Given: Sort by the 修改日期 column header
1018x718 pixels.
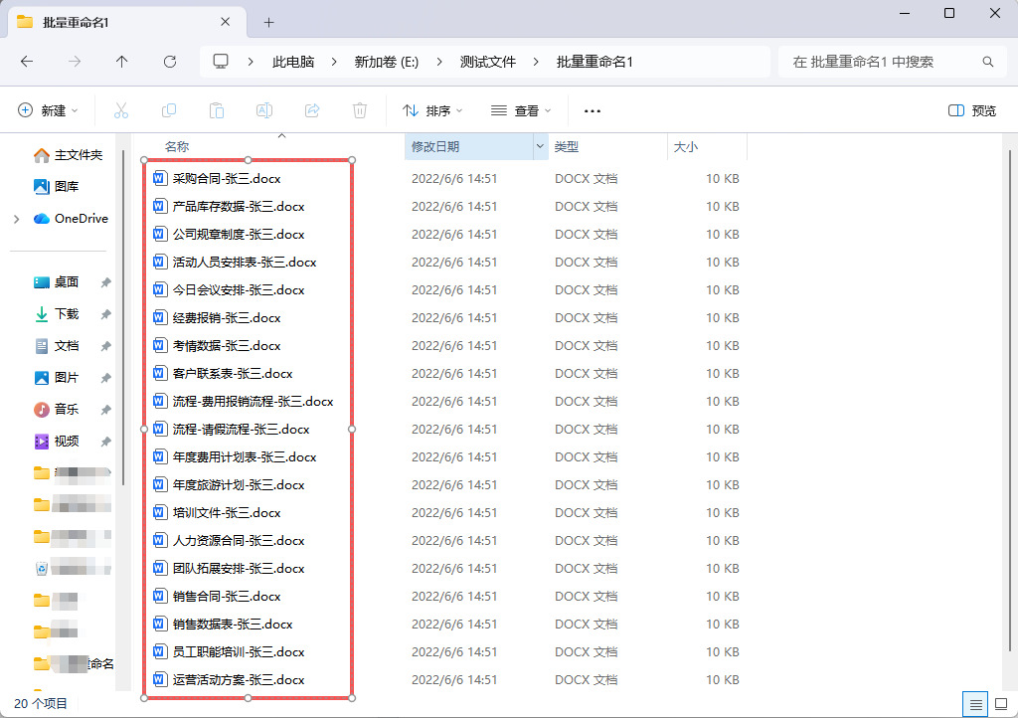Looking at the screenshot, I should [435, 147].
